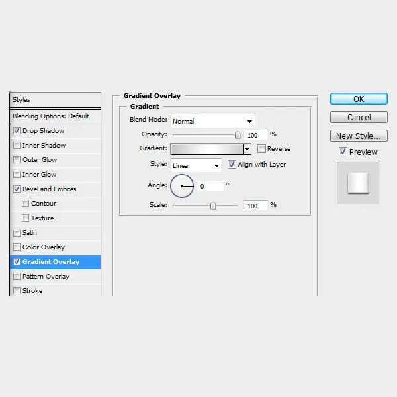Select Bevel and Emboss in styles list
The width and height of the screenshot is (397, 397).
coord(49,189)
